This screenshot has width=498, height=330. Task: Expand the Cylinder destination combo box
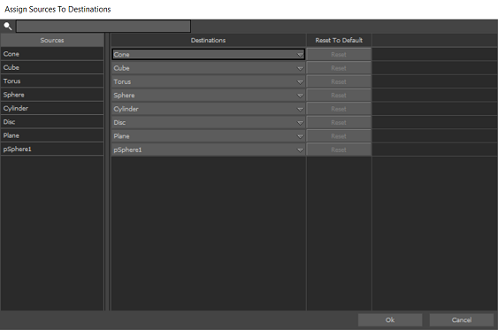point(209,109)
